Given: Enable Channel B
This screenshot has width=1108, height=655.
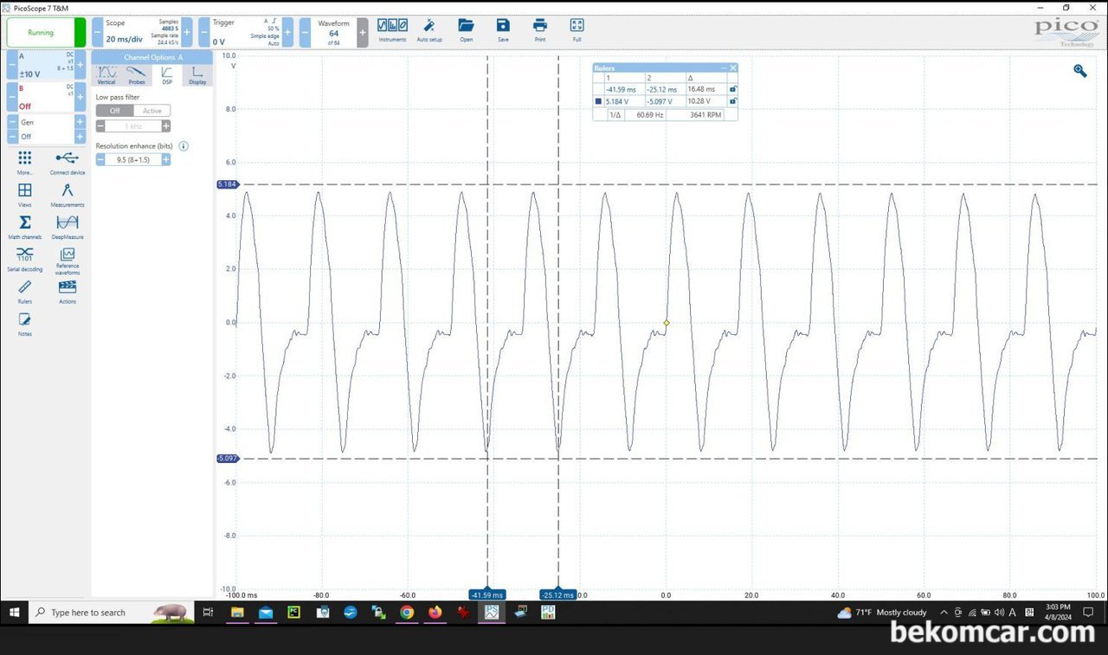Looking at the screenshot, I should pyautogui.click(x=47, y=96).
